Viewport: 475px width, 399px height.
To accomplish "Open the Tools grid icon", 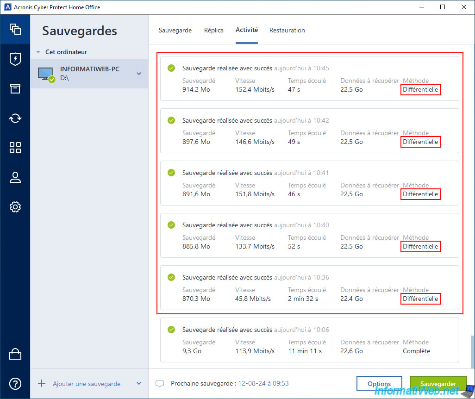I will [x=15, y=148].
